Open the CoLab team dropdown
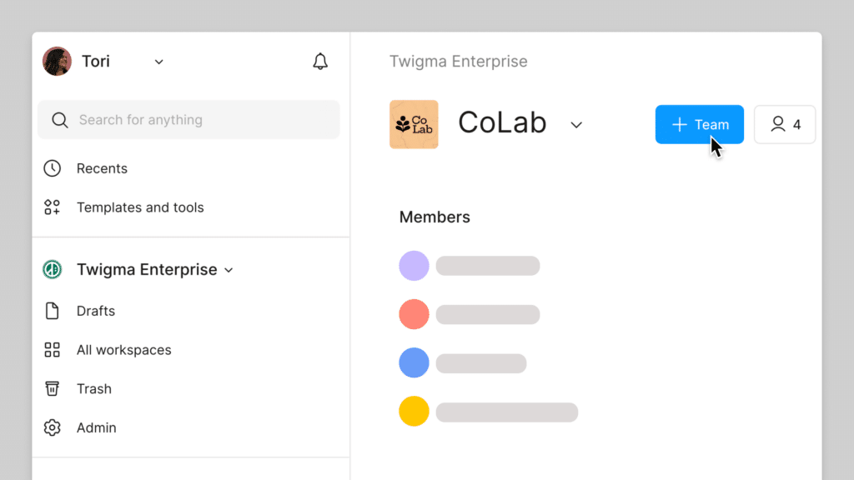Screen dimensions: 854x480 click(x=576, y=123)
